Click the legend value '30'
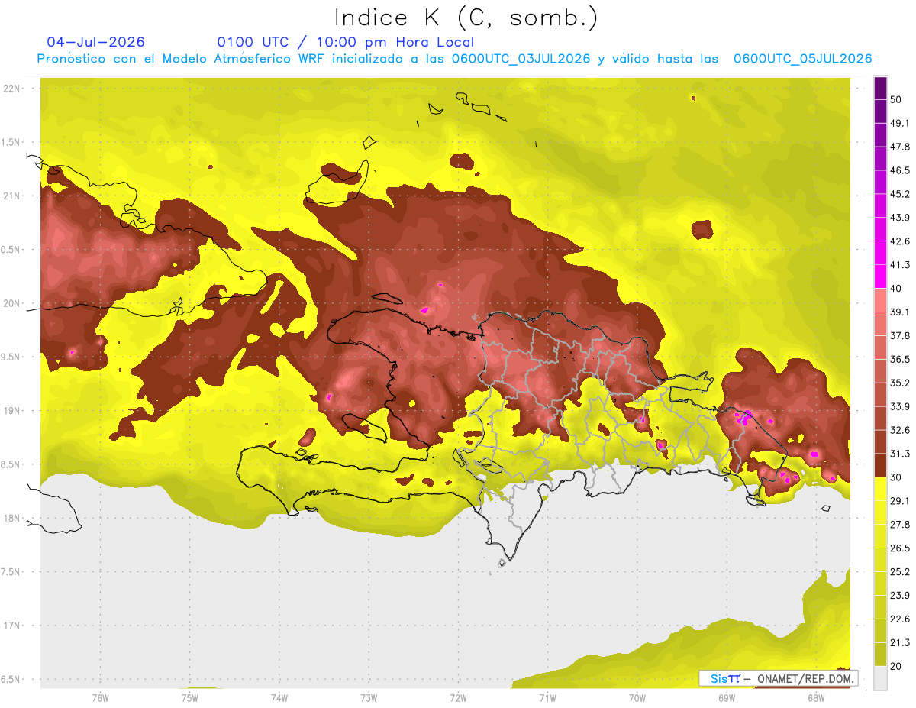This screenshot has width=916, height=708. point(896,477)
